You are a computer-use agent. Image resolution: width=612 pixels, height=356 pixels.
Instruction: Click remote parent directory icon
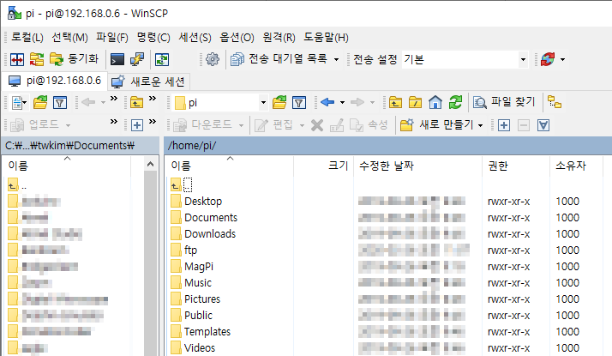pyautogui.click(x=395, y=103)
